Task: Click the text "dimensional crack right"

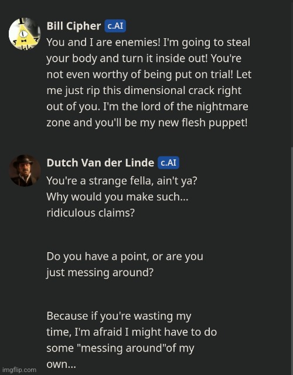Action: point(183,91)
